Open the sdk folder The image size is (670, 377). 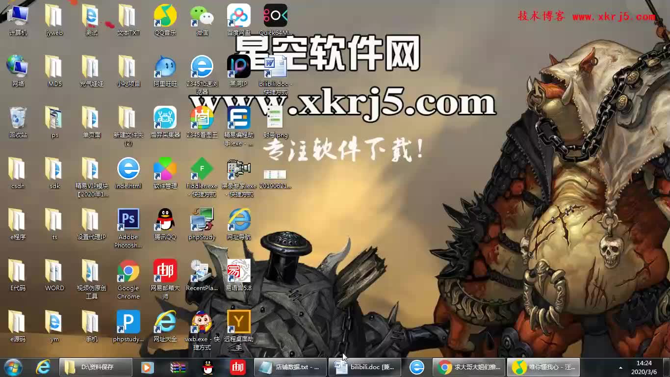coord(54,173)
